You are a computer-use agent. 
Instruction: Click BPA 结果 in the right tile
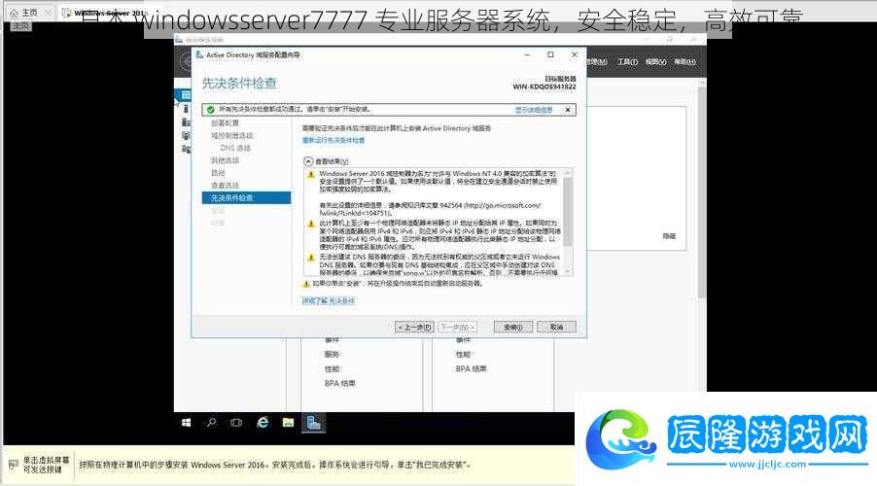(x=471, y=368)
